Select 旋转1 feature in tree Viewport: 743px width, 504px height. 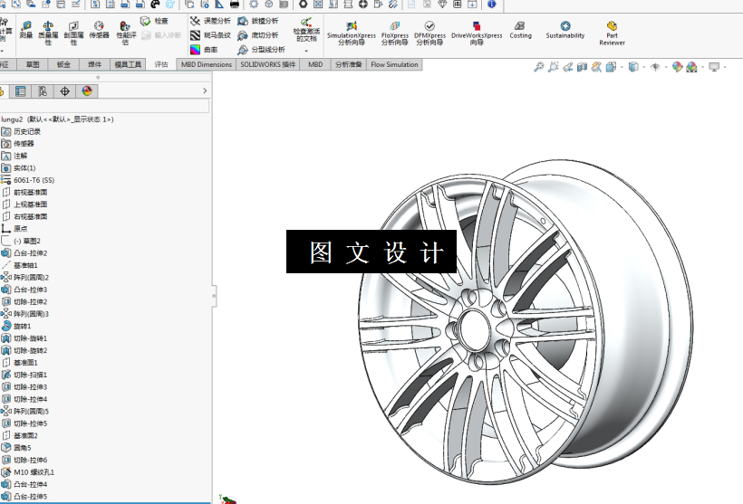point(23,326)
